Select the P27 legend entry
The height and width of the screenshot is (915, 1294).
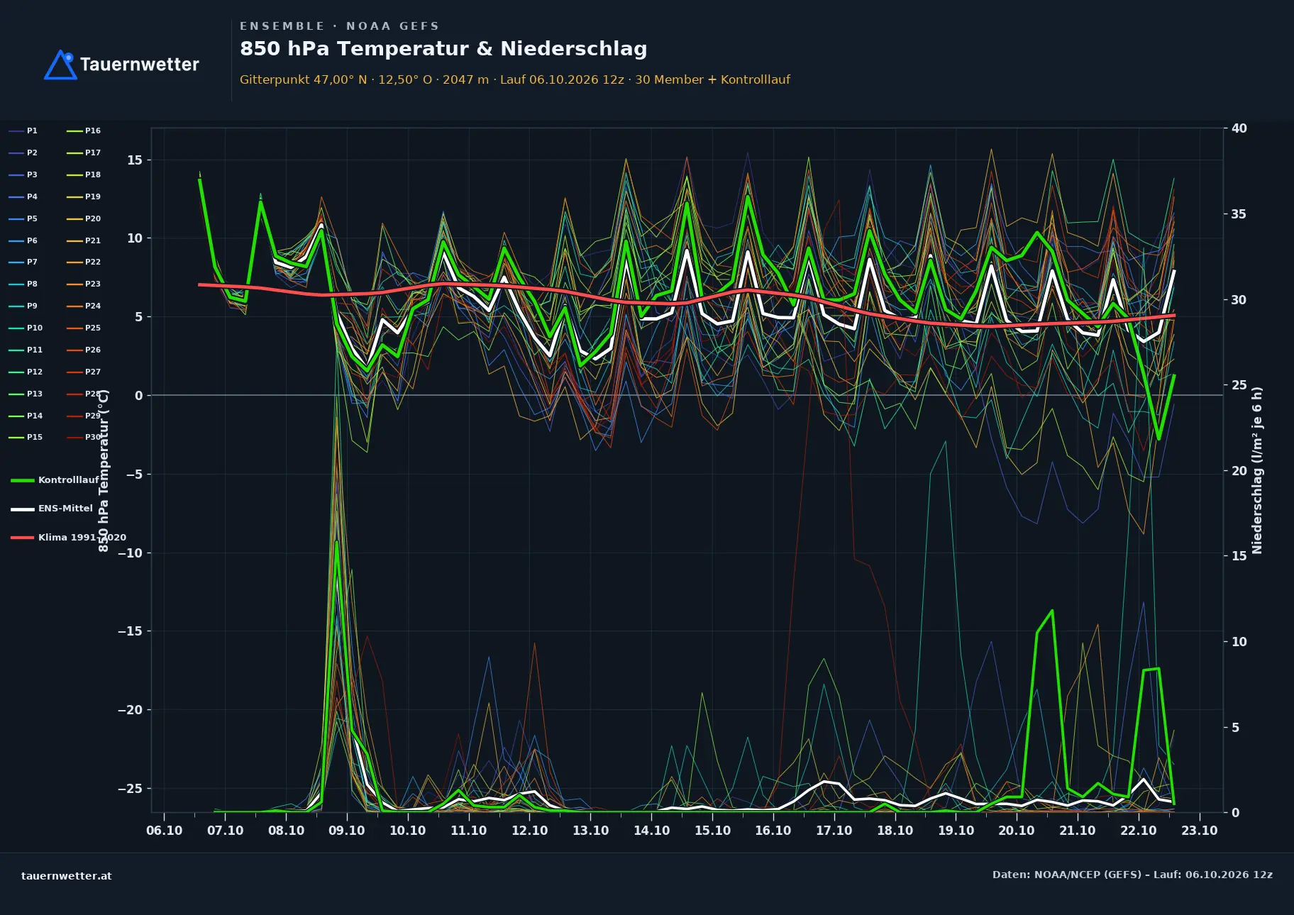click(84, 372)
